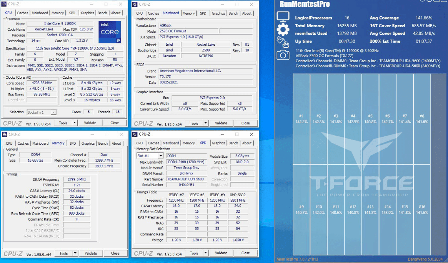Click Close button in the Processor CPU-Z window
The width and height of the screenshot is (448, 263).
[x=115, y=123]
